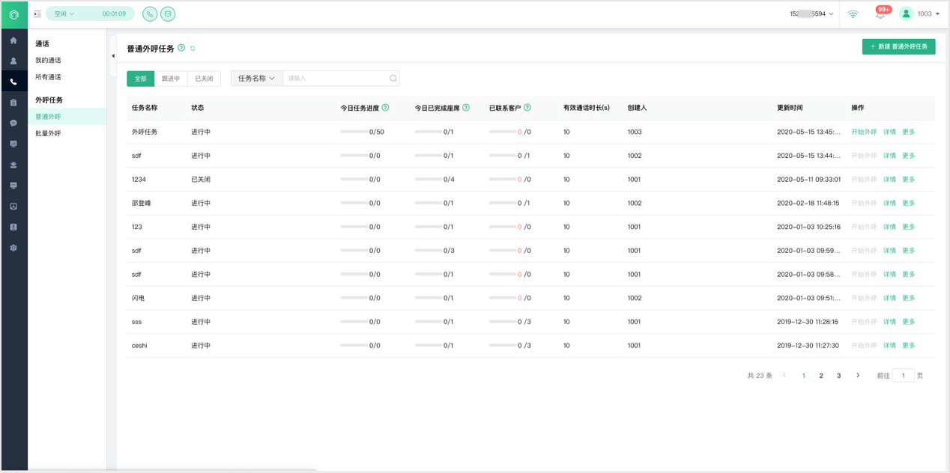
Task: Open 所有通话 in the side menu
Action: pos(48,77)
